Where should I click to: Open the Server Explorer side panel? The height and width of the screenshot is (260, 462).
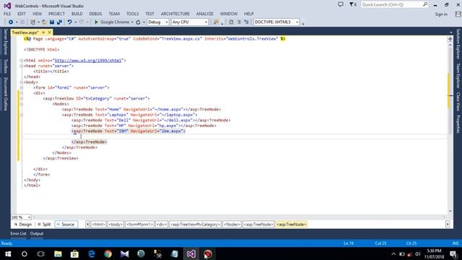(x=5, y=42)
